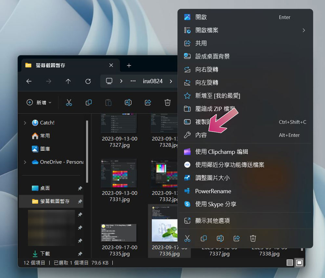
Task: Click the cut icon in Explorer toolbar
Action: 69,102
